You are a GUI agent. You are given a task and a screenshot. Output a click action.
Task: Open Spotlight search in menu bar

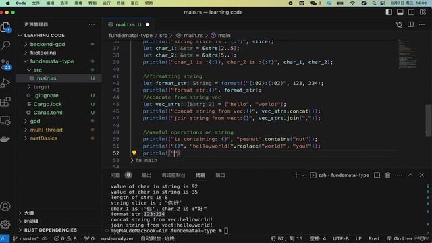click(374, 3)
